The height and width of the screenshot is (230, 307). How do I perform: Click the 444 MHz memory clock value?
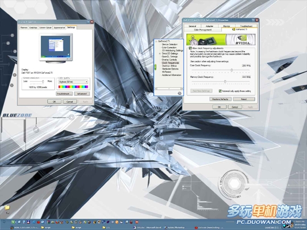(246, 77)
